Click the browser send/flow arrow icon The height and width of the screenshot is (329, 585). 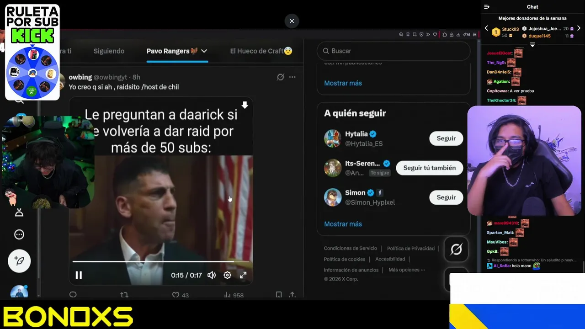(428, 34)
